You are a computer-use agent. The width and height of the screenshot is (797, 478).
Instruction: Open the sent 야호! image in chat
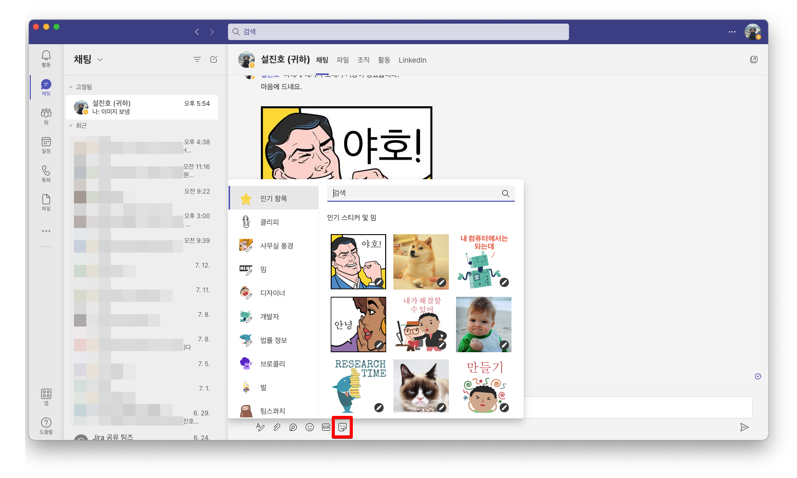tap(347, 143)
